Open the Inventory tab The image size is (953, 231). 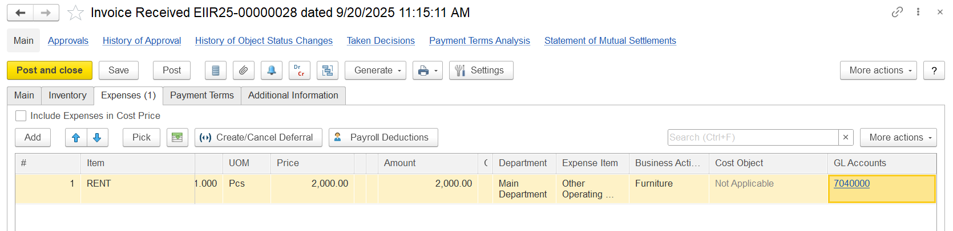[67, 96]
